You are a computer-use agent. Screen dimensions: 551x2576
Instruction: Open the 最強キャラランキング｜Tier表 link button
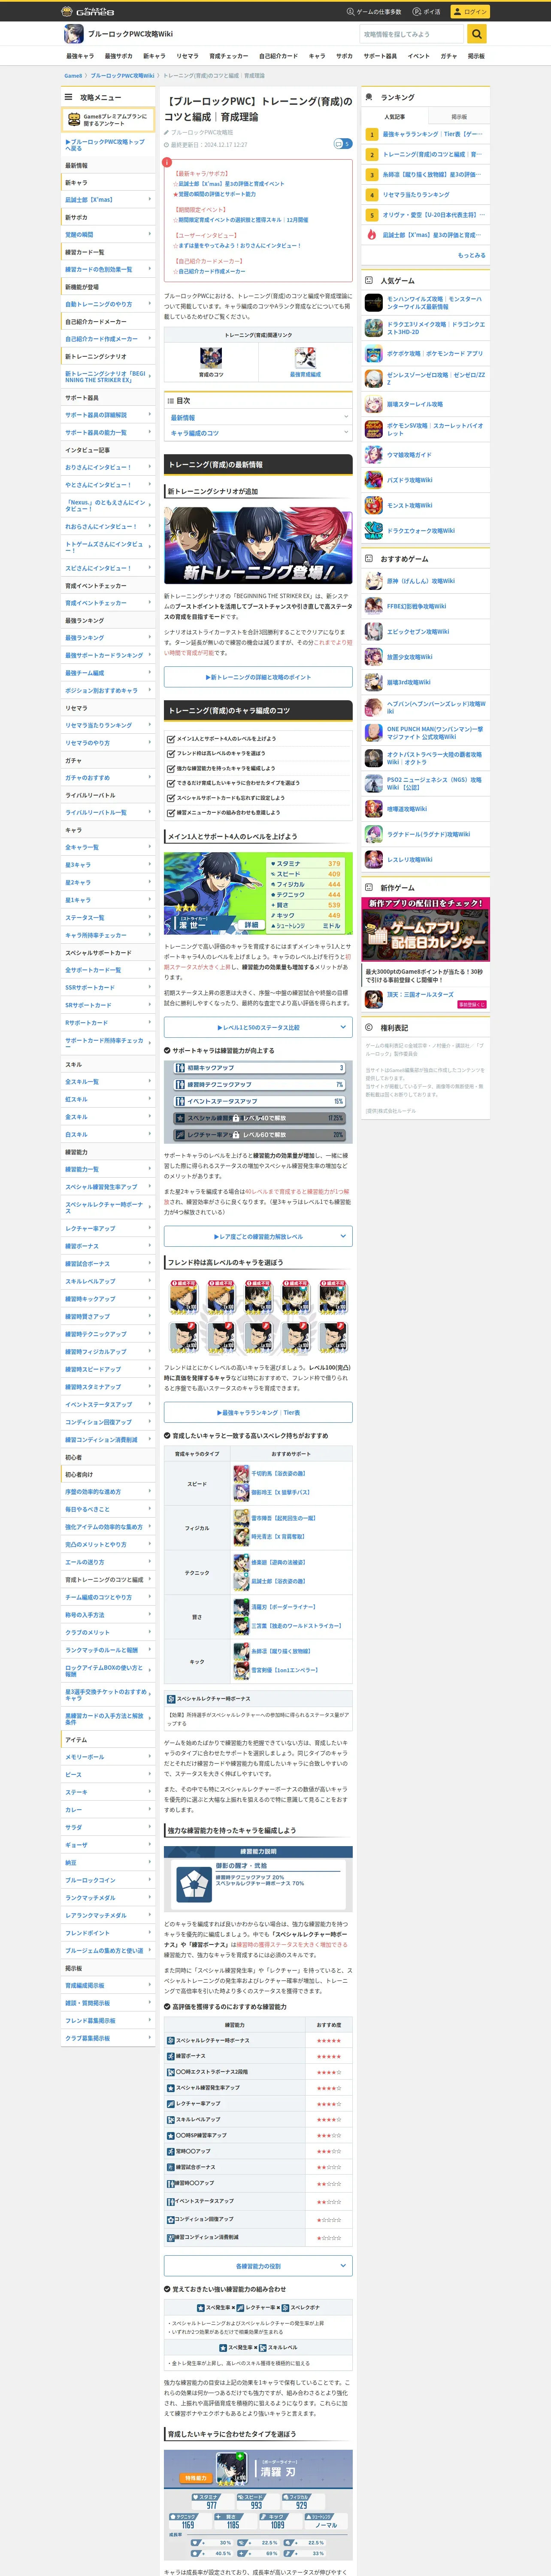(x=258, y=1412)
